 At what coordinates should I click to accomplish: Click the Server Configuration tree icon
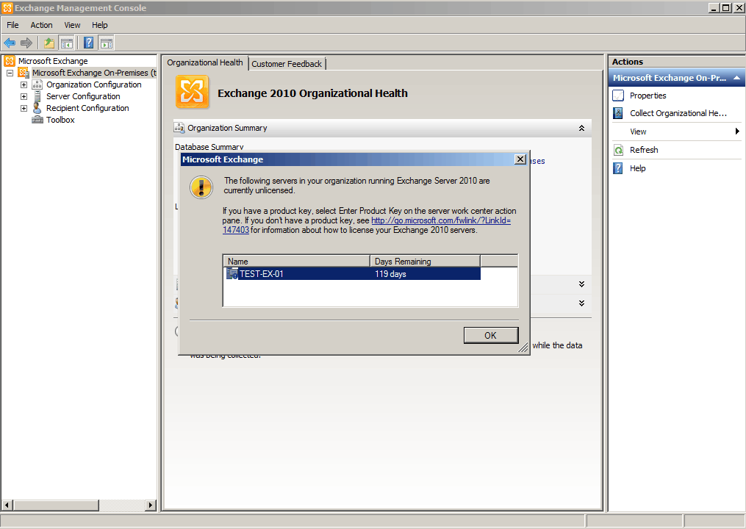click(x=37, y=96)
